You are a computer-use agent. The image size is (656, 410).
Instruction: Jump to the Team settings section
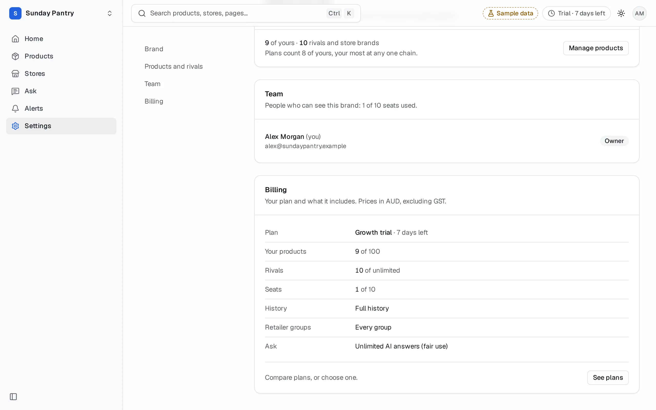pyautogui.click(x=152, y=84)
